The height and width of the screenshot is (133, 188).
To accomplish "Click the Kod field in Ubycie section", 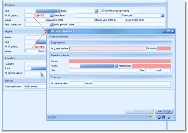I will tap(30, 42).
